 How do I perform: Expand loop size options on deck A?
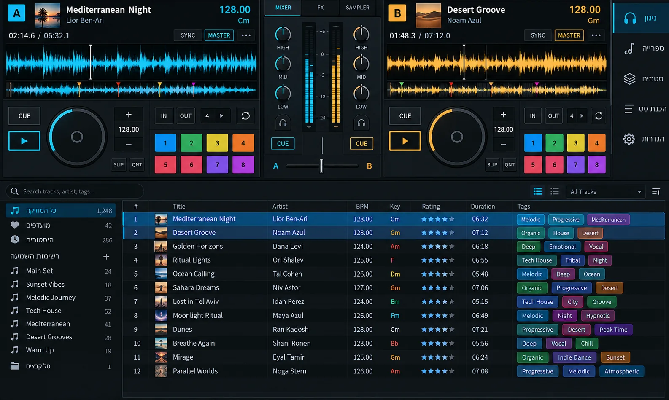(x=221, y=116)
